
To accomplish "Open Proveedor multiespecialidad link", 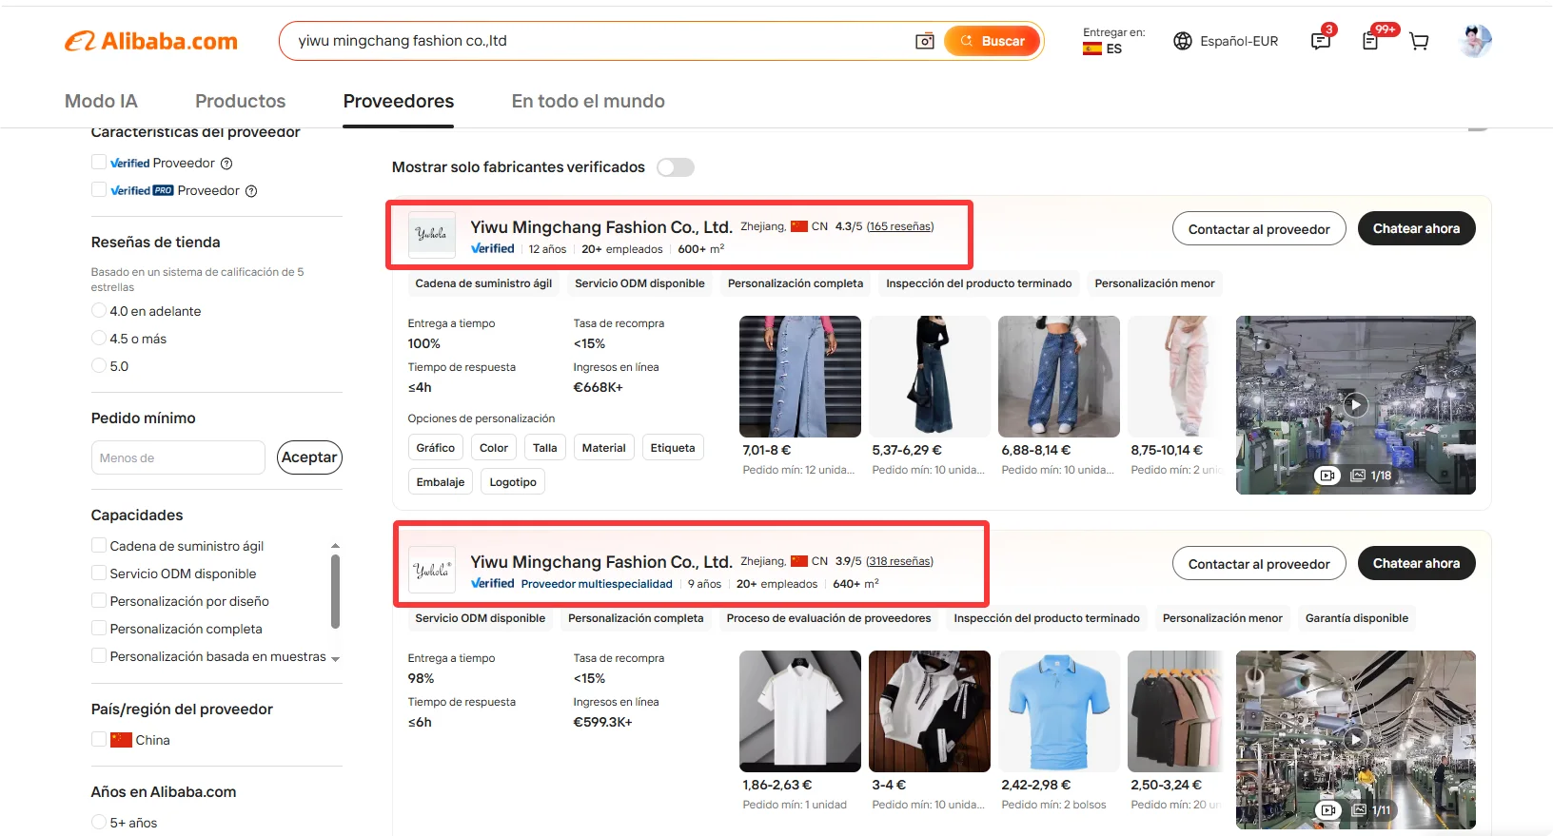I will click(597, 584).
